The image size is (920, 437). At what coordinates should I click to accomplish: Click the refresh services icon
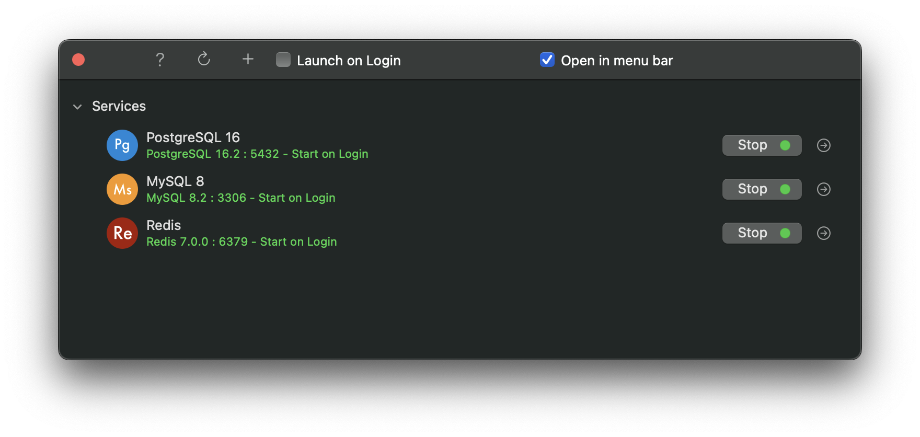click(204, 60)
